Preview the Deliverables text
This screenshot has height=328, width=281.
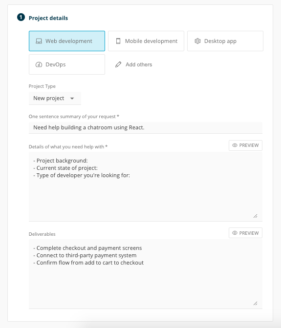pos(245,233)
